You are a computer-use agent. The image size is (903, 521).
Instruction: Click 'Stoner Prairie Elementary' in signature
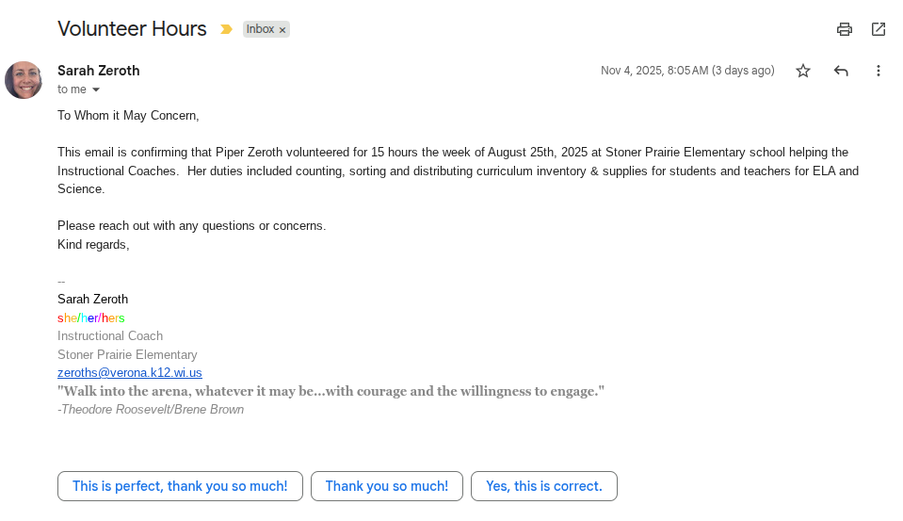click(x=127, y=354)
